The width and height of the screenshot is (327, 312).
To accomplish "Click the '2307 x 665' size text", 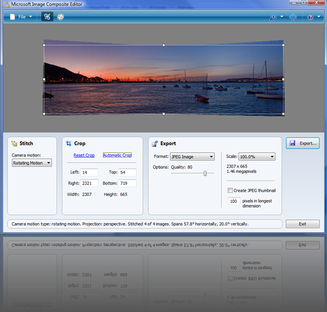I will tap(237, 166).
